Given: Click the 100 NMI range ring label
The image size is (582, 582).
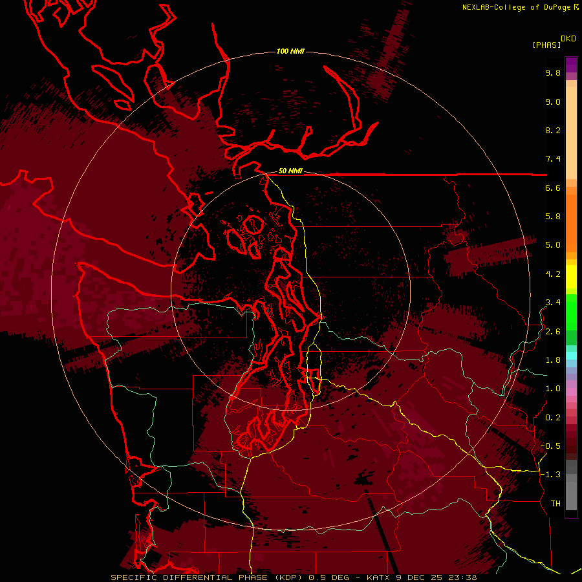Looking at the screenshot, I should [x=290, y=51].
